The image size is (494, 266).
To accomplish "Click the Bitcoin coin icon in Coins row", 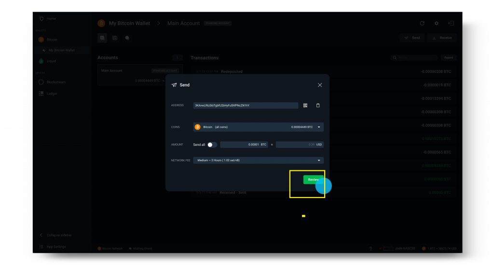I will click(x=197, y=127).
